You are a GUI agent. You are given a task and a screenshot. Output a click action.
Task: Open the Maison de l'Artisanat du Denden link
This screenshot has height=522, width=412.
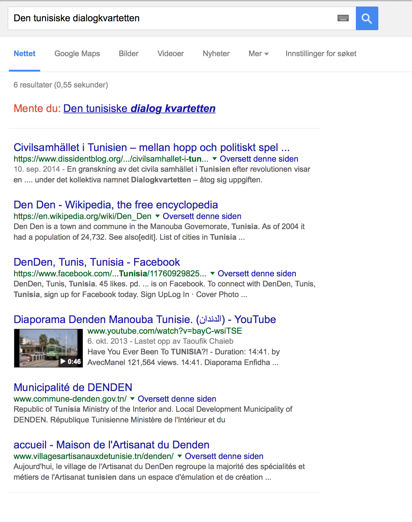click(111, 445)
